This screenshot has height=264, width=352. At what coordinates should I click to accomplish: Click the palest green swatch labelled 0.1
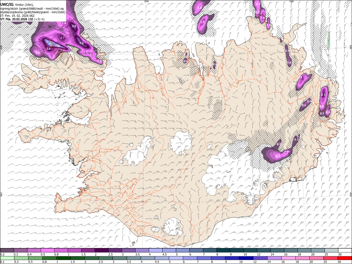tap(7, 258)
